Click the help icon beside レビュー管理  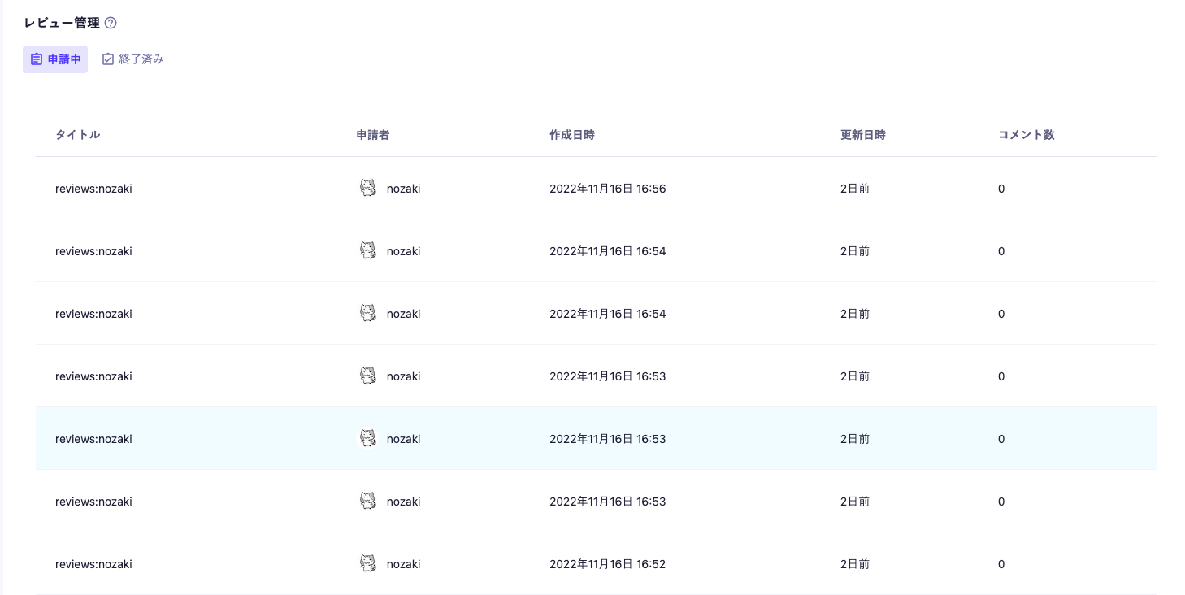(111, 23)
